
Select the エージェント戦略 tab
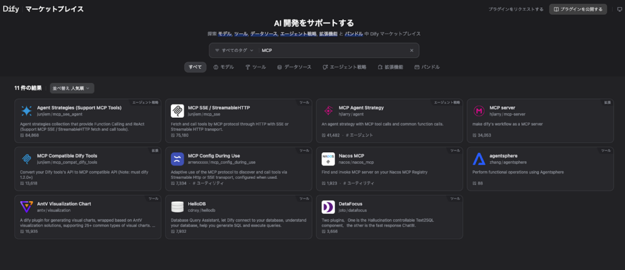point(344,67)
